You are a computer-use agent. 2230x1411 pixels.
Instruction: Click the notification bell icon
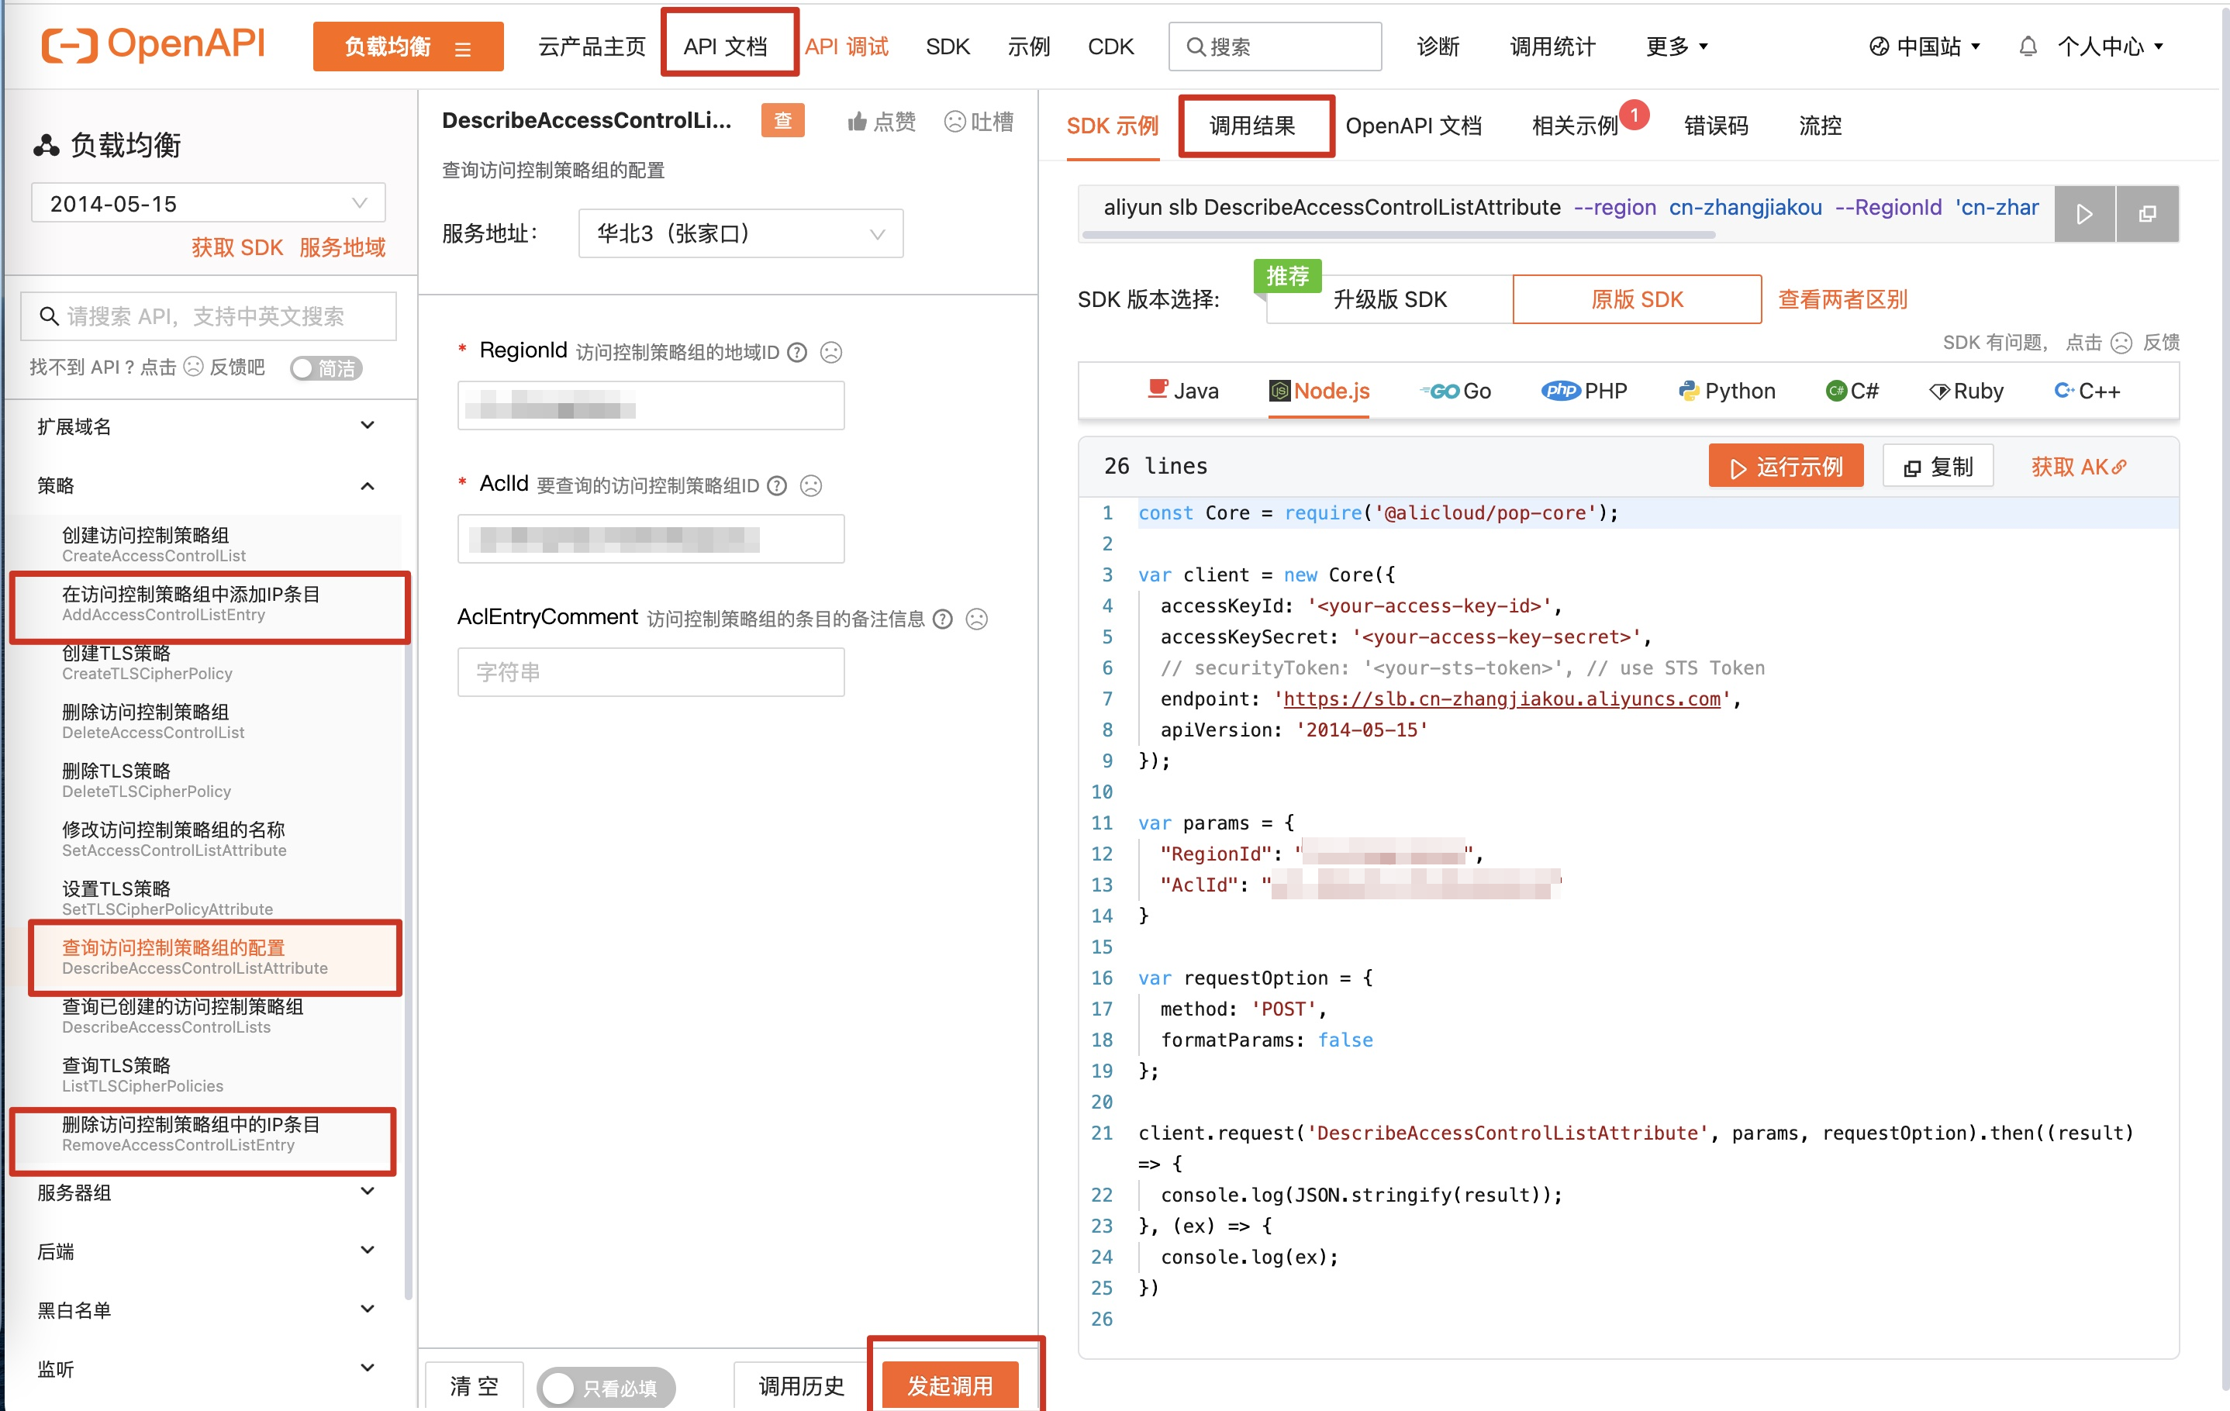tap(2027, 47)
